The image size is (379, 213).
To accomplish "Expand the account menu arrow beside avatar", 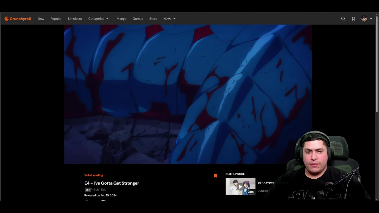I will 371,19.
